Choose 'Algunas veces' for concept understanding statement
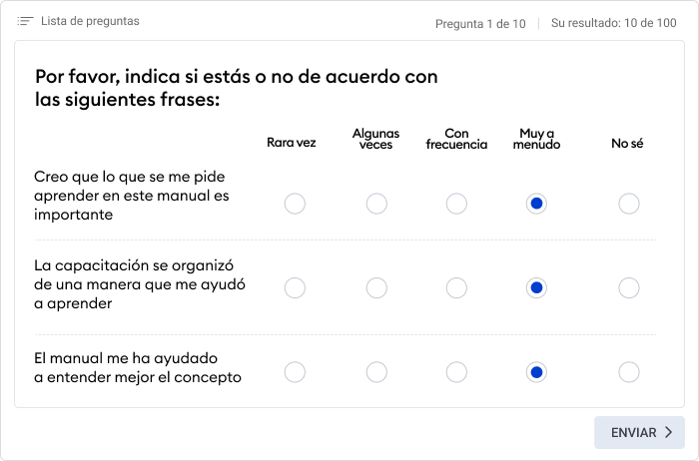 [x=376, y=372]
